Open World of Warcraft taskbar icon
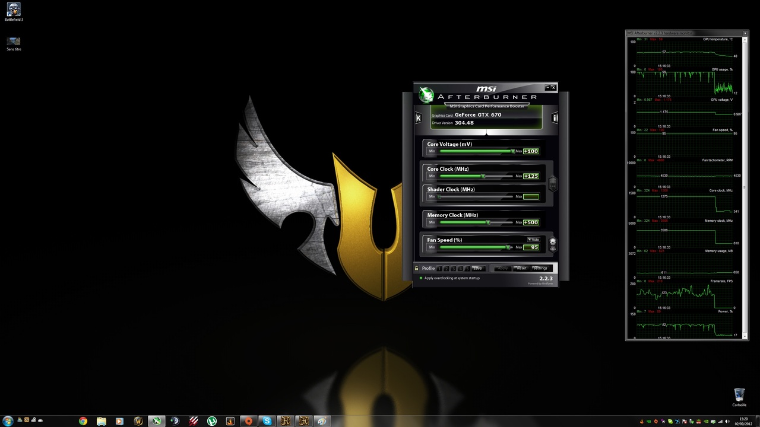 pyautogui.click(x=138, y=421)
